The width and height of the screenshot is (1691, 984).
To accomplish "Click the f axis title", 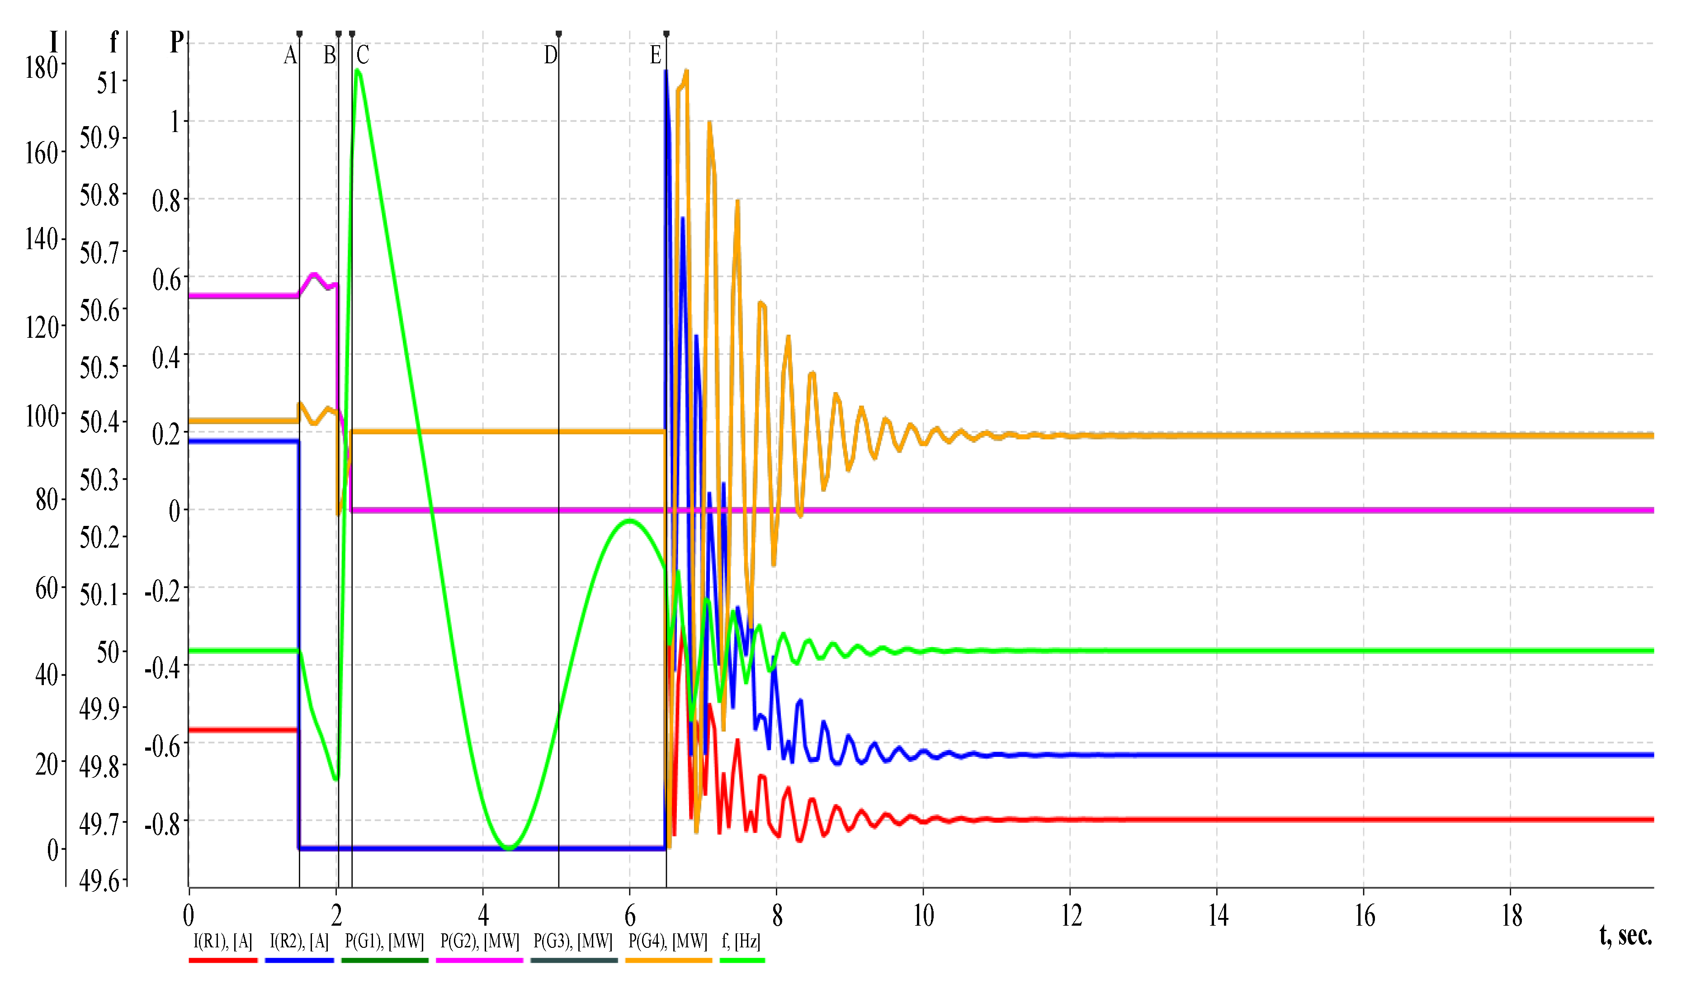I will [114, 43].
